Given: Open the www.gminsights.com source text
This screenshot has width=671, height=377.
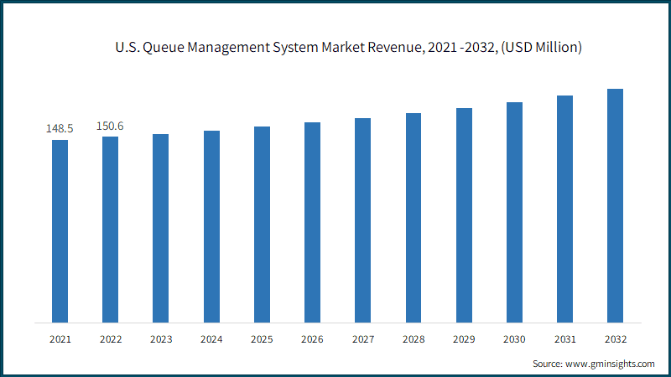Looking at the screenshot, I should (610, 364).
